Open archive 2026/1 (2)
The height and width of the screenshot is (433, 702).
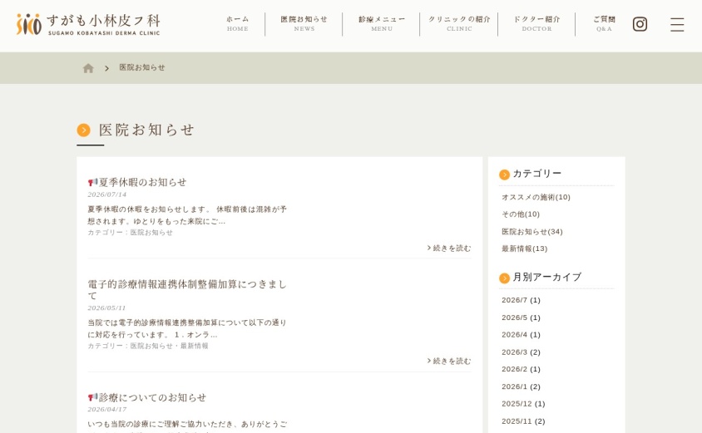pyautogui.click(x=522, y=386)
